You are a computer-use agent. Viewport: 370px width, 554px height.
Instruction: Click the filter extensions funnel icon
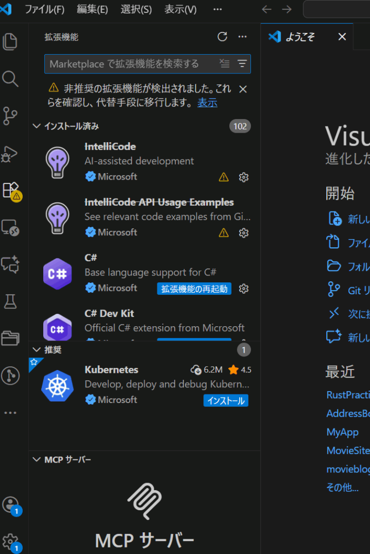pyautogui.click(x=242, y=64)
